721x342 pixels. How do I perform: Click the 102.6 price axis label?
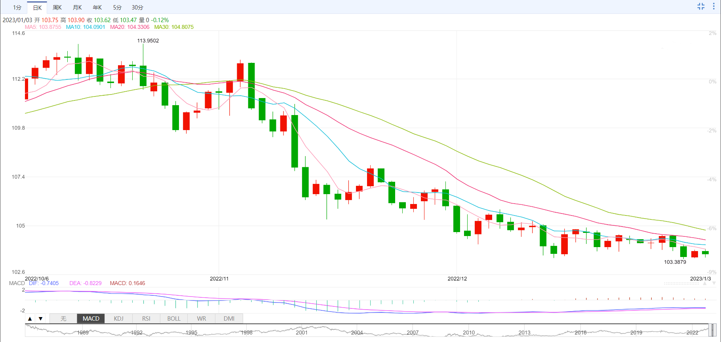[x=19, y=272]
